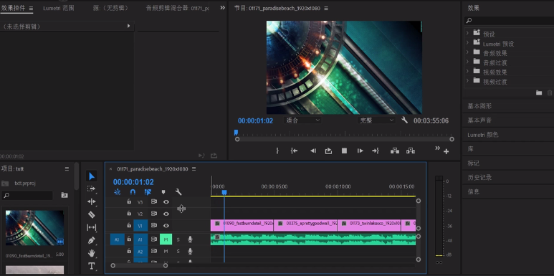The width and height of the screenshot is (554, 276).
Task: Click the timeline playhead at 00:00:01:02
Action: pyautogui.click(x=224, y=192)
